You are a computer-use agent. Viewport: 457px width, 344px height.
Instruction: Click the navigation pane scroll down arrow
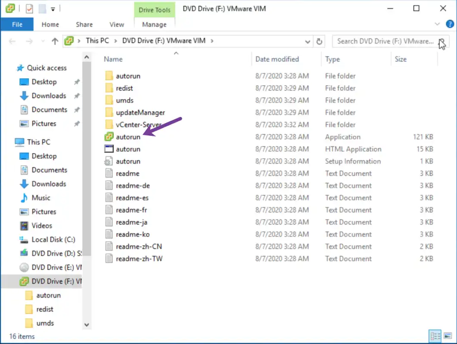pos(87,325)
